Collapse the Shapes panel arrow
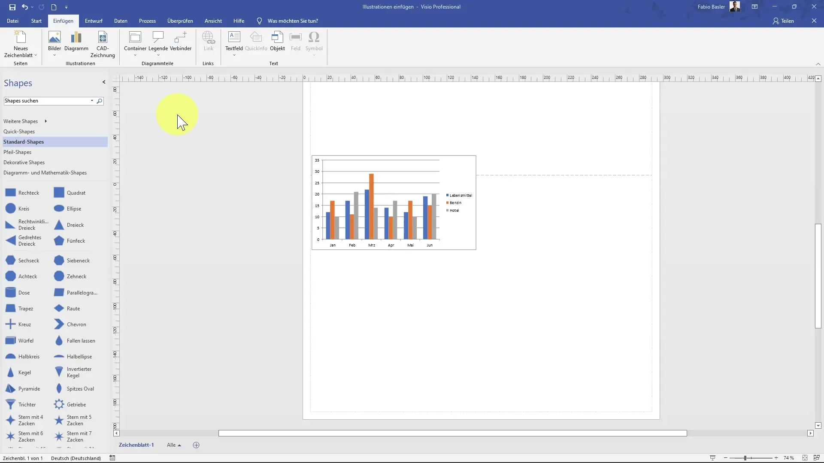Screen dimensions: 824x463 point(104,82)
